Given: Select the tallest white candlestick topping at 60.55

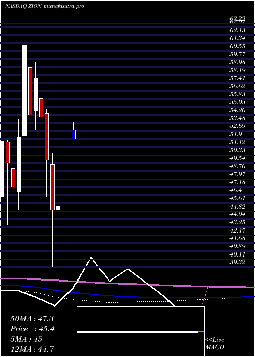Looking at the screenshot, I should tap(24, 90).
